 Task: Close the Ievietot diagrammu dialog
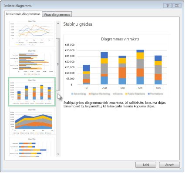177,6
